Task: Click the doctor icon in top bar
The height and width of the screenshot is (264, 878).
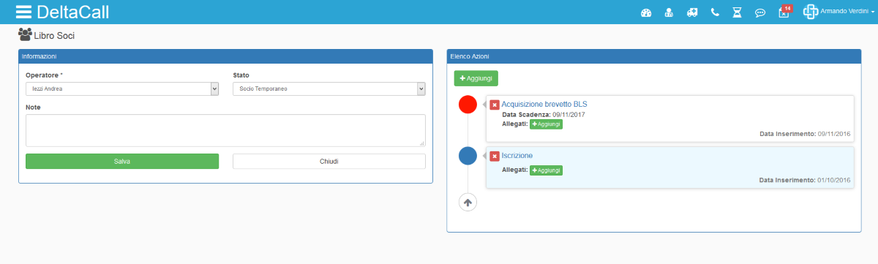Action: (x=669, y=12)
